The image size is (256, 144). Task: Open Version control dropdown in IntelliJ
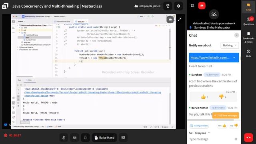(x=60, y=16)
